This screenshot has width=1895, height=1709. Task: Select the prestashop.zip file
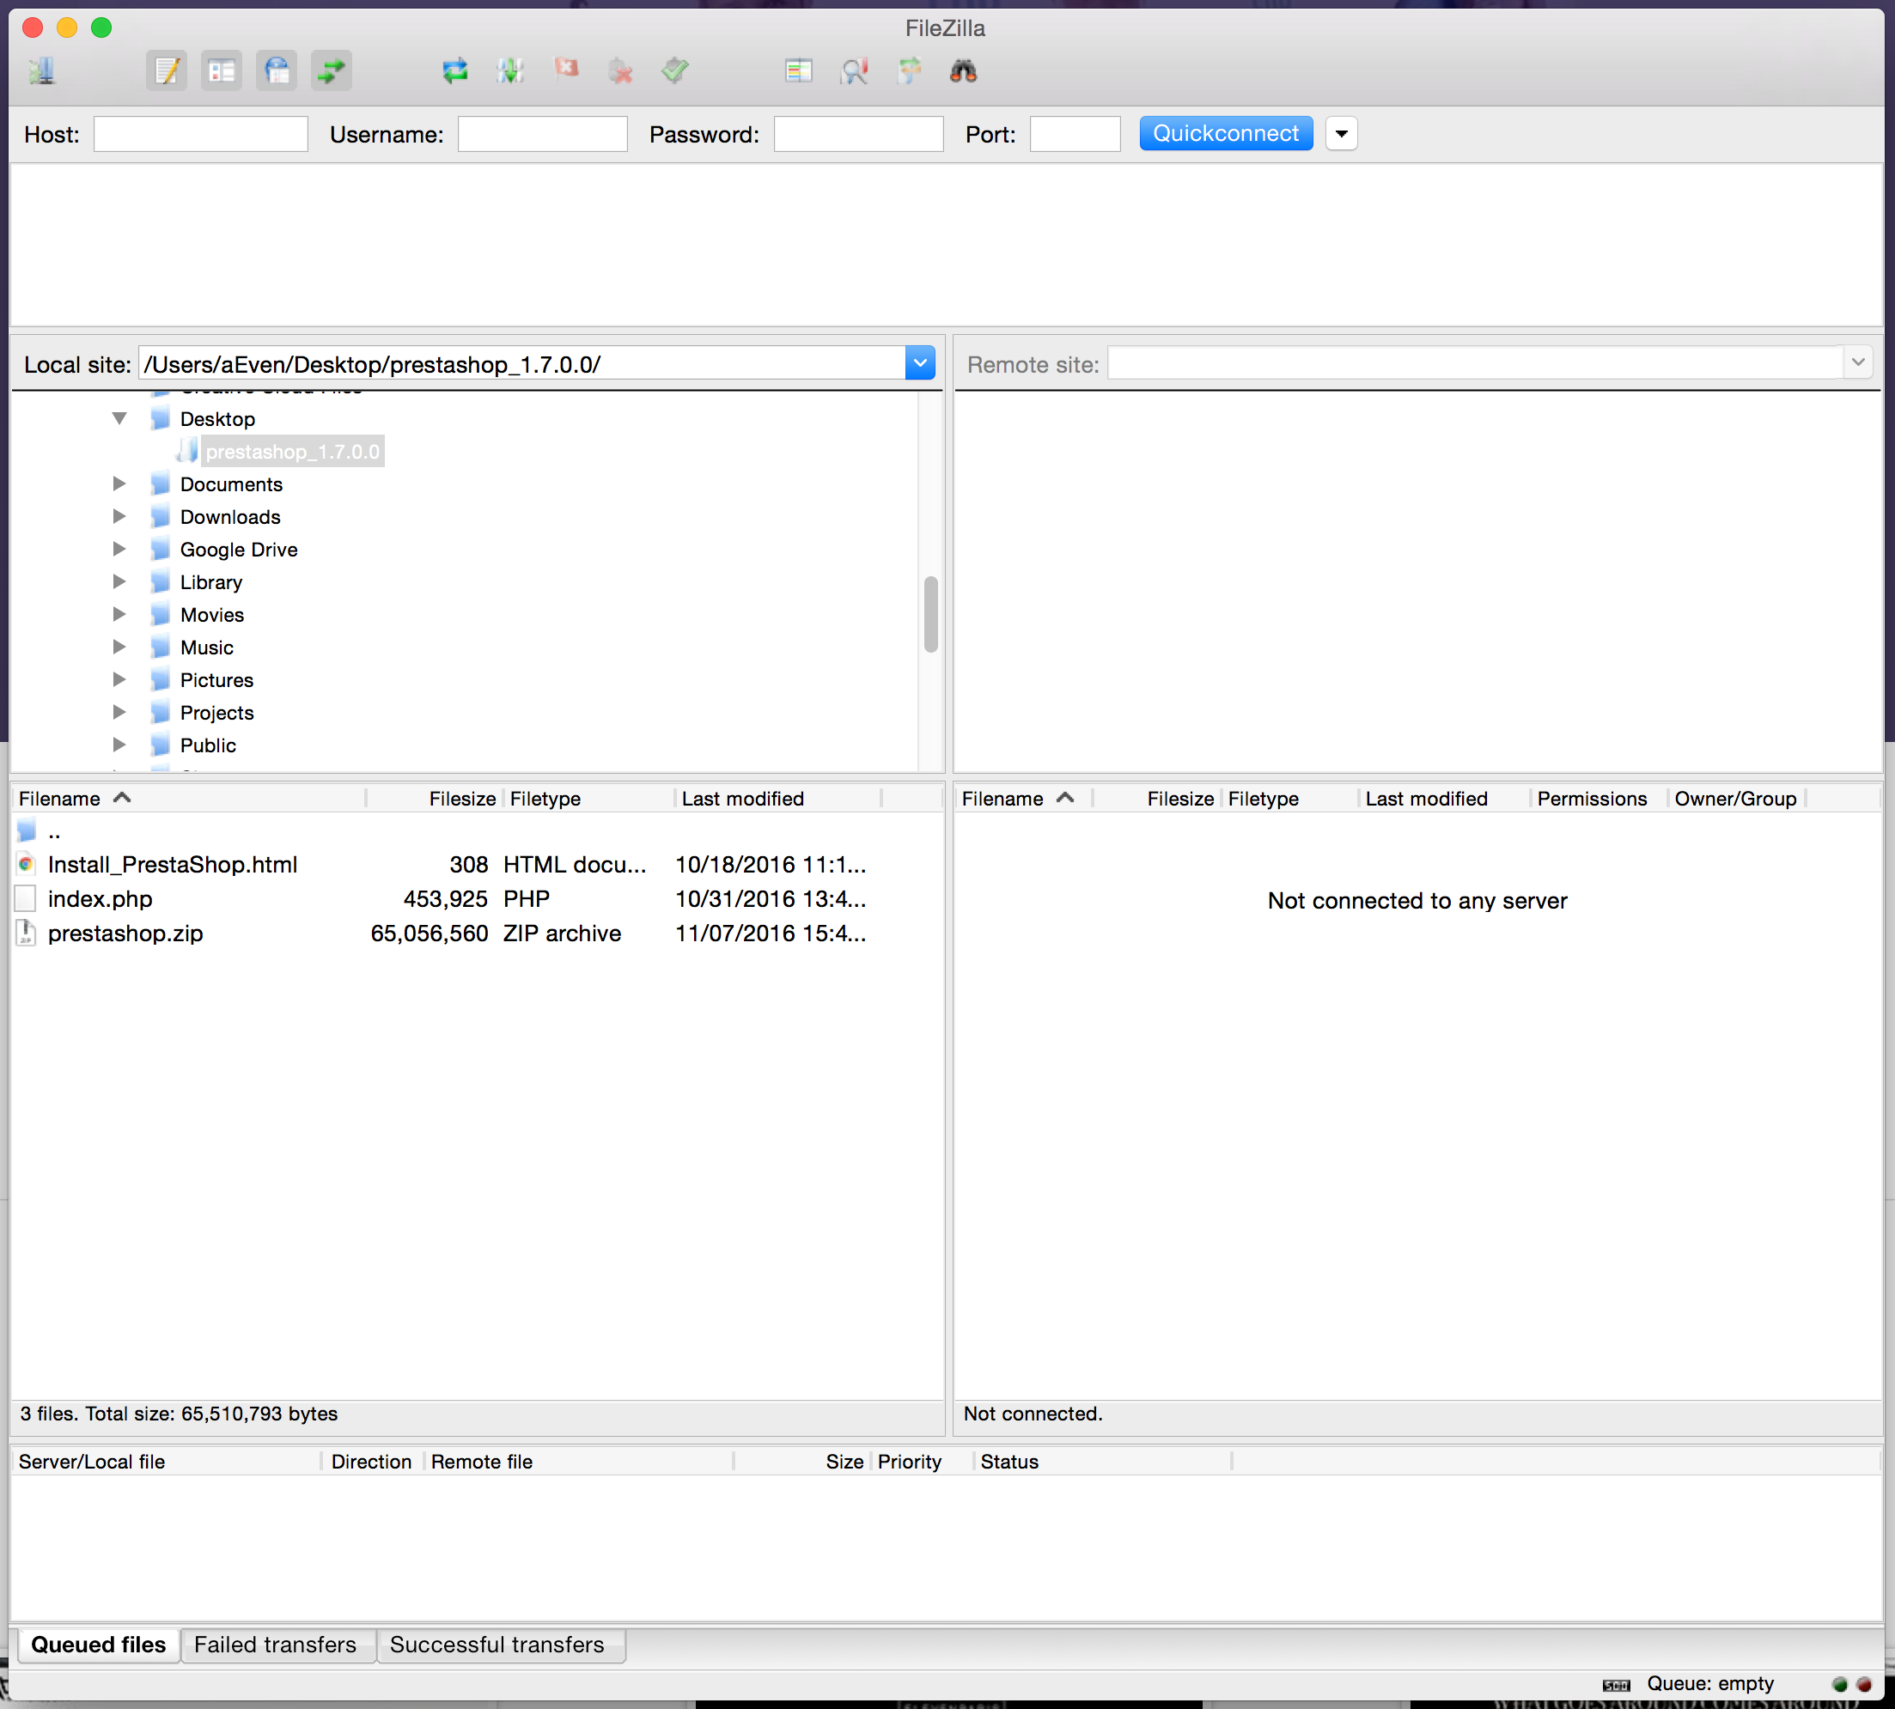pyautogui.click(x=125, y=934)
